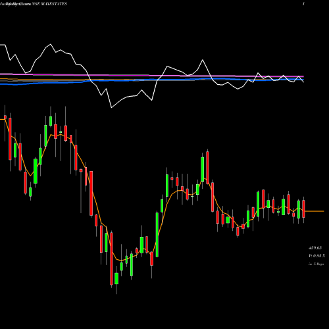Viewport: 329px width, 329px height.
Task: Select the 459.65 price value
Action: [315, 248]
